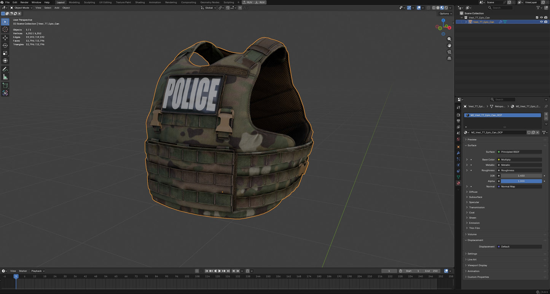Viewport: 550px width, 294px height.
Task: Activate the Scale tool
Action: click(5, 53)
